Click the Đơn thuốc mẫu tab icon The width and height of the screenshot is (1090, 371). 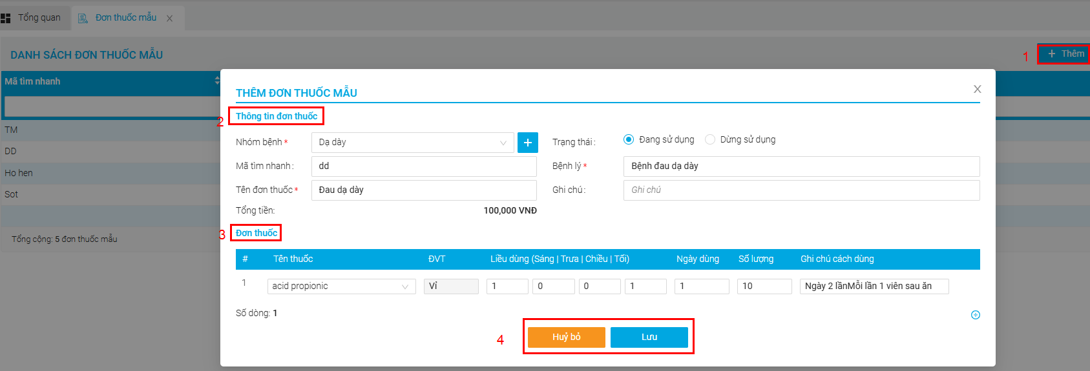pos(83,19)
